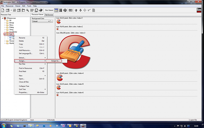Collapse the Icon folder node

click(x=5, y=34)
